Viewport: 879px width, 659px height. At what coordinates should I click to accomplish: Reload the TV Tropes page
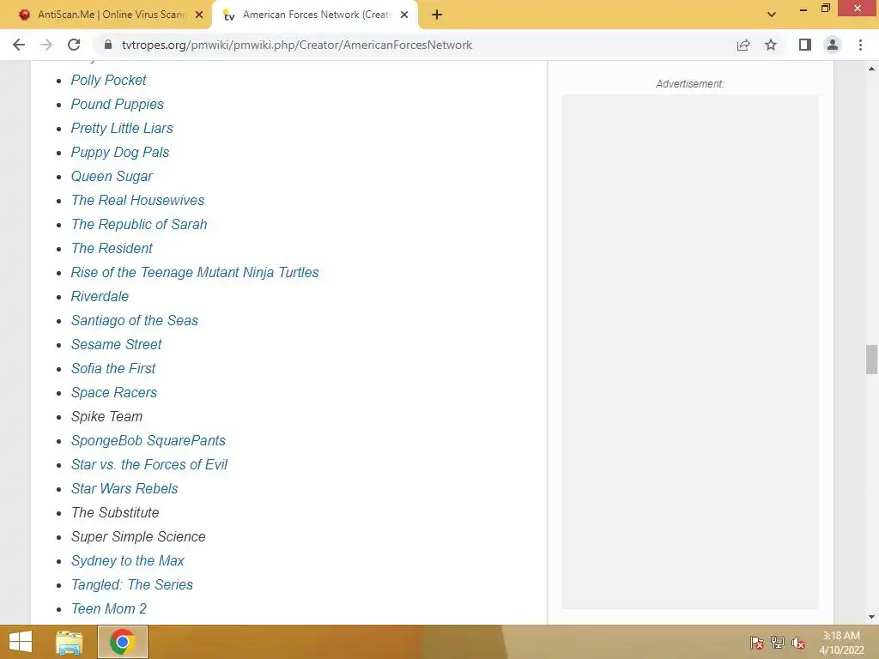click(x=74, y=45)
